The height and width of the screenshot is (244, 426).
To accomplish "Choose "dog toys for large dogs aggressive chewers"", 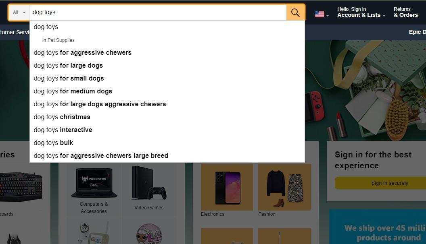I will [x=100, y=104].
